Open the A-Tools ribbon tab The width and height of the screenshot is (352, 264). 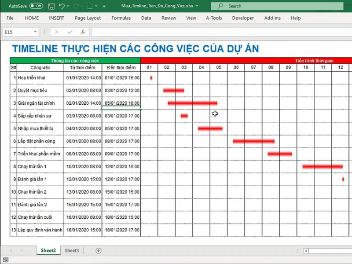click(x=214, y=18)
